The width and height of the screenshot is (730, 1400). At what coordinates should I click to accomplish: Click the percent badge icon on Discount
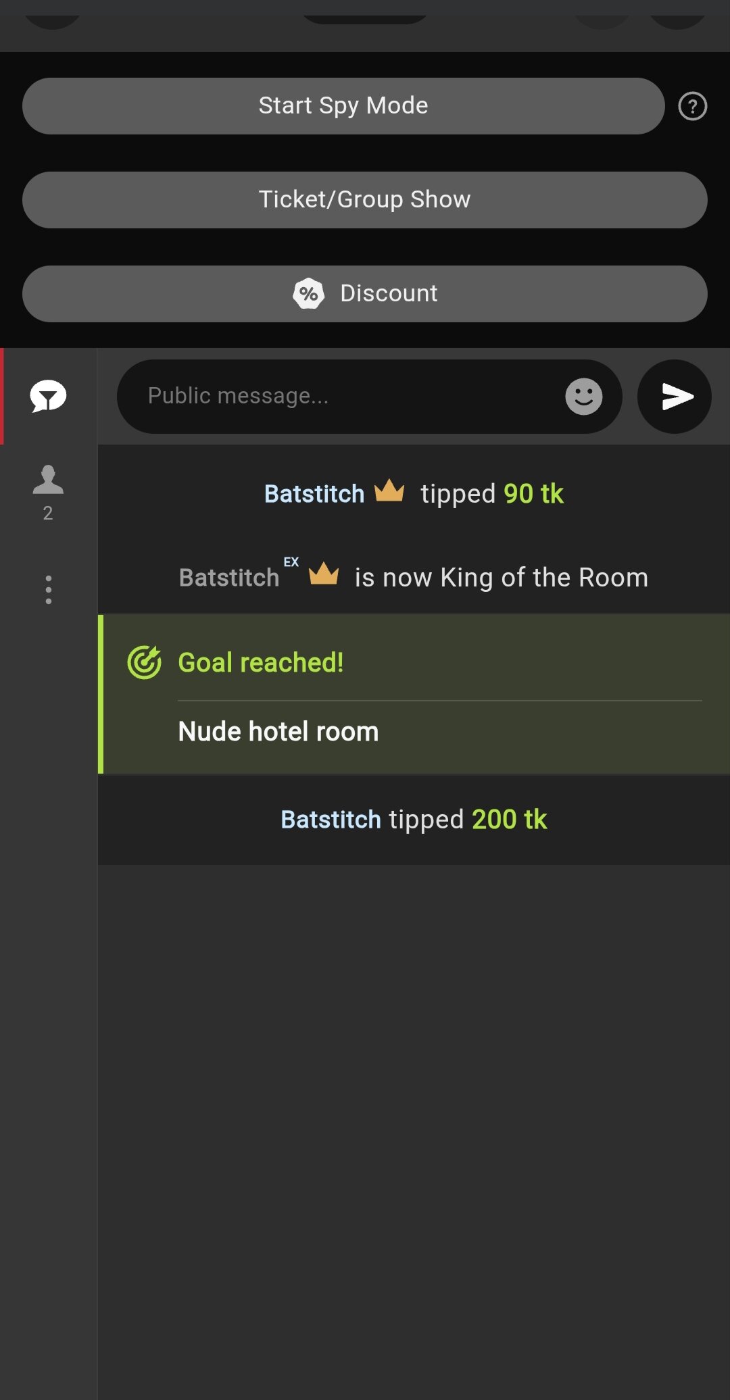pyautogui.click(x=309, y=294)
